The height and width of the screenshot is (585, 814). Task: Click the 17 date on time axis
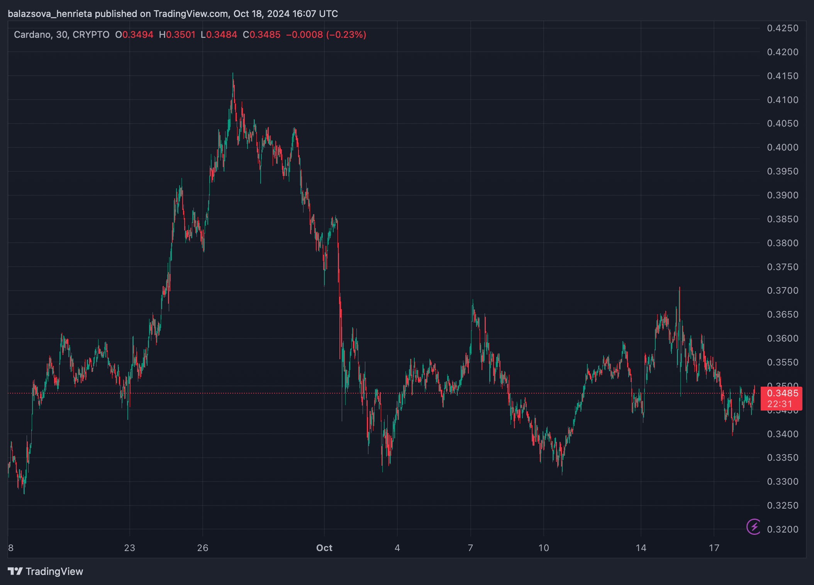(x=714, y=548)
